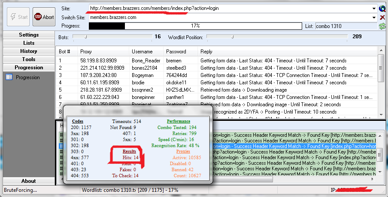
Task: Click the List field showing combo 1310
Action: point(346,26)
